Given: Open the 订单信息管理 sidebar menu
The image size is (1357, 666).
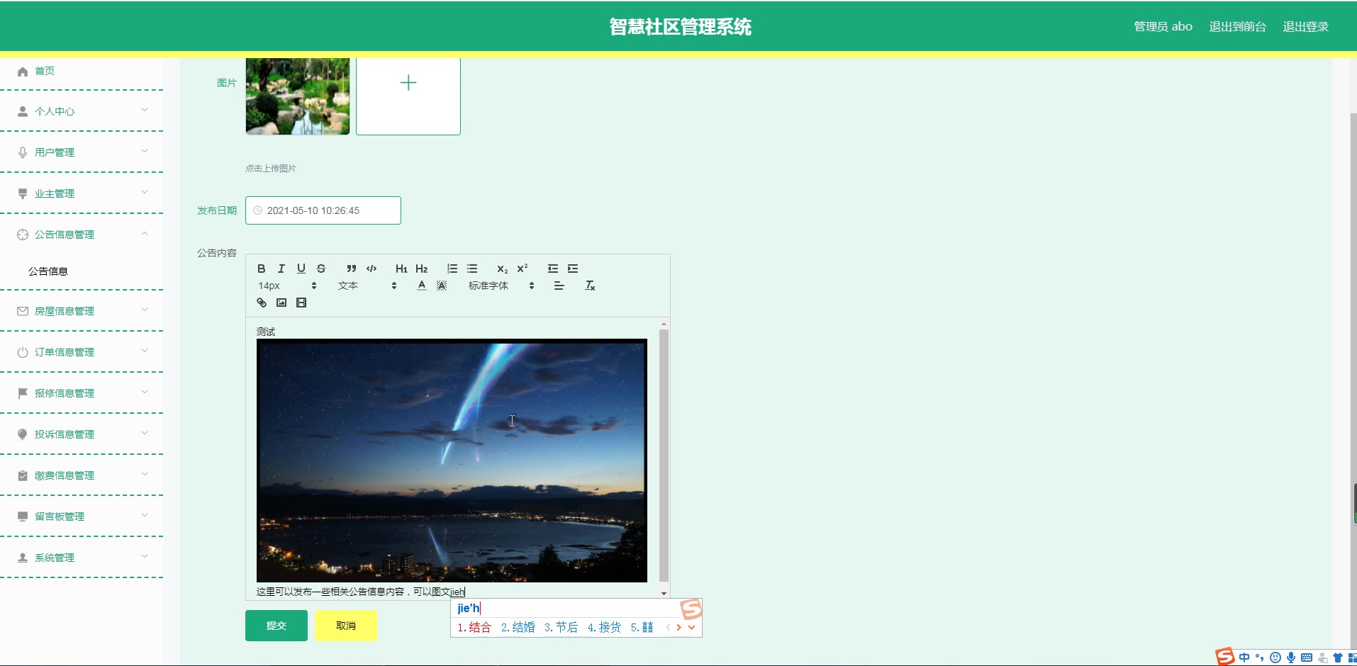Looking at the screenshot, I should tap(82, 352).
